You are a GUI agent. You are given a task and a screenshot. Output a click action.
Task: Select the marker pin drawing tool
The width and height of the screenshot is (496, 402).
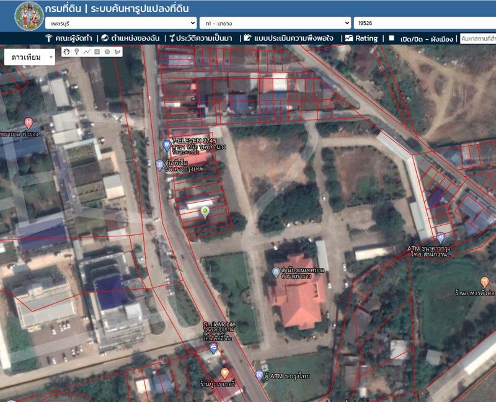point(76,52)
